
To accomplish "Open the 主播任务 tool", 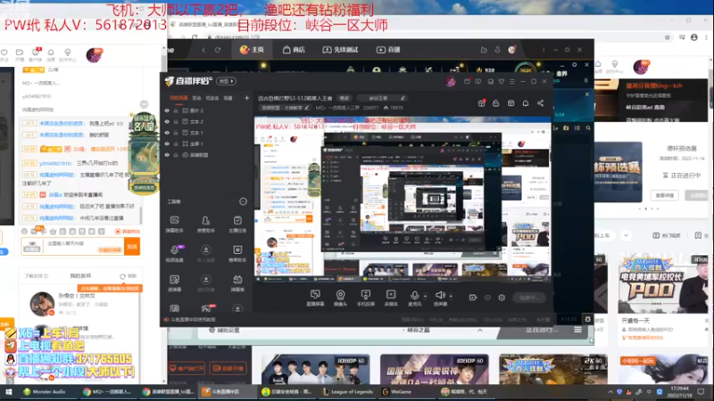I will click(237, 225).
